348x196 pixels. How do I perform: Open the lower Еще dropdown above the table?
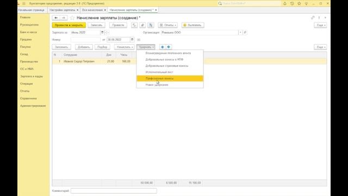click(x=320, y=47)
